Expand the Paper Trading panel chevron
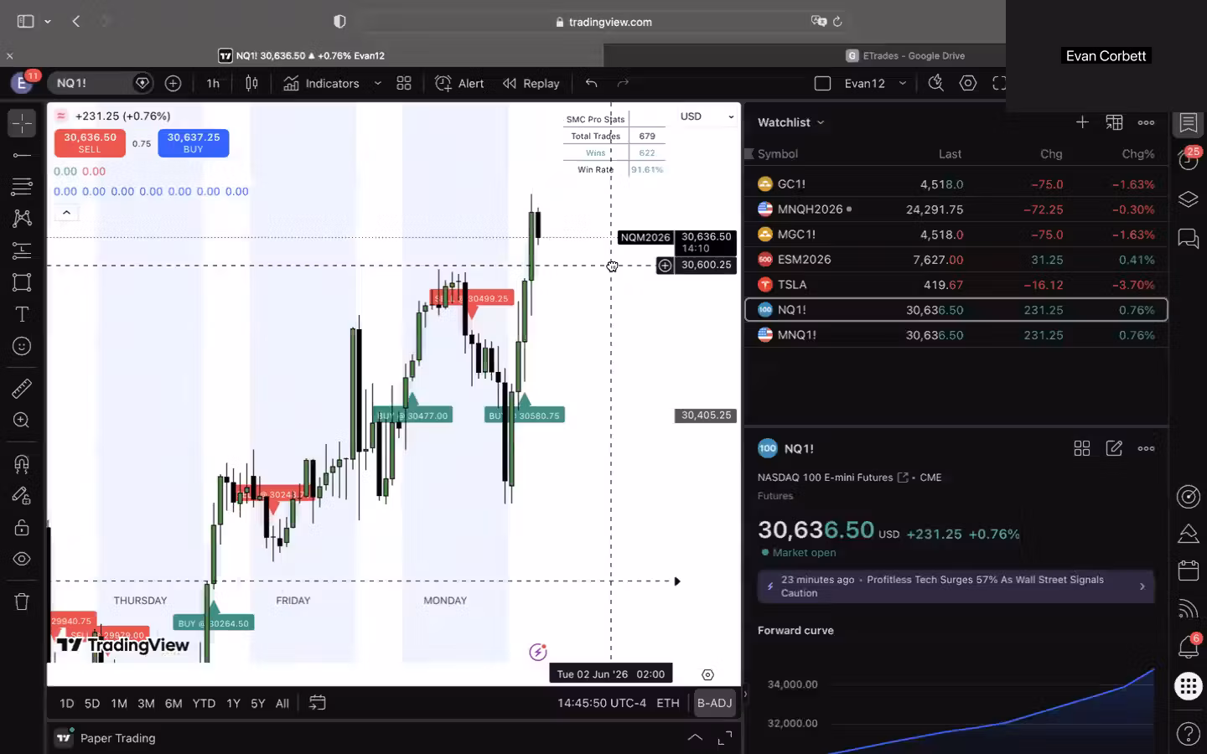Screen dimensions: 1207x754 coord(695,737)
